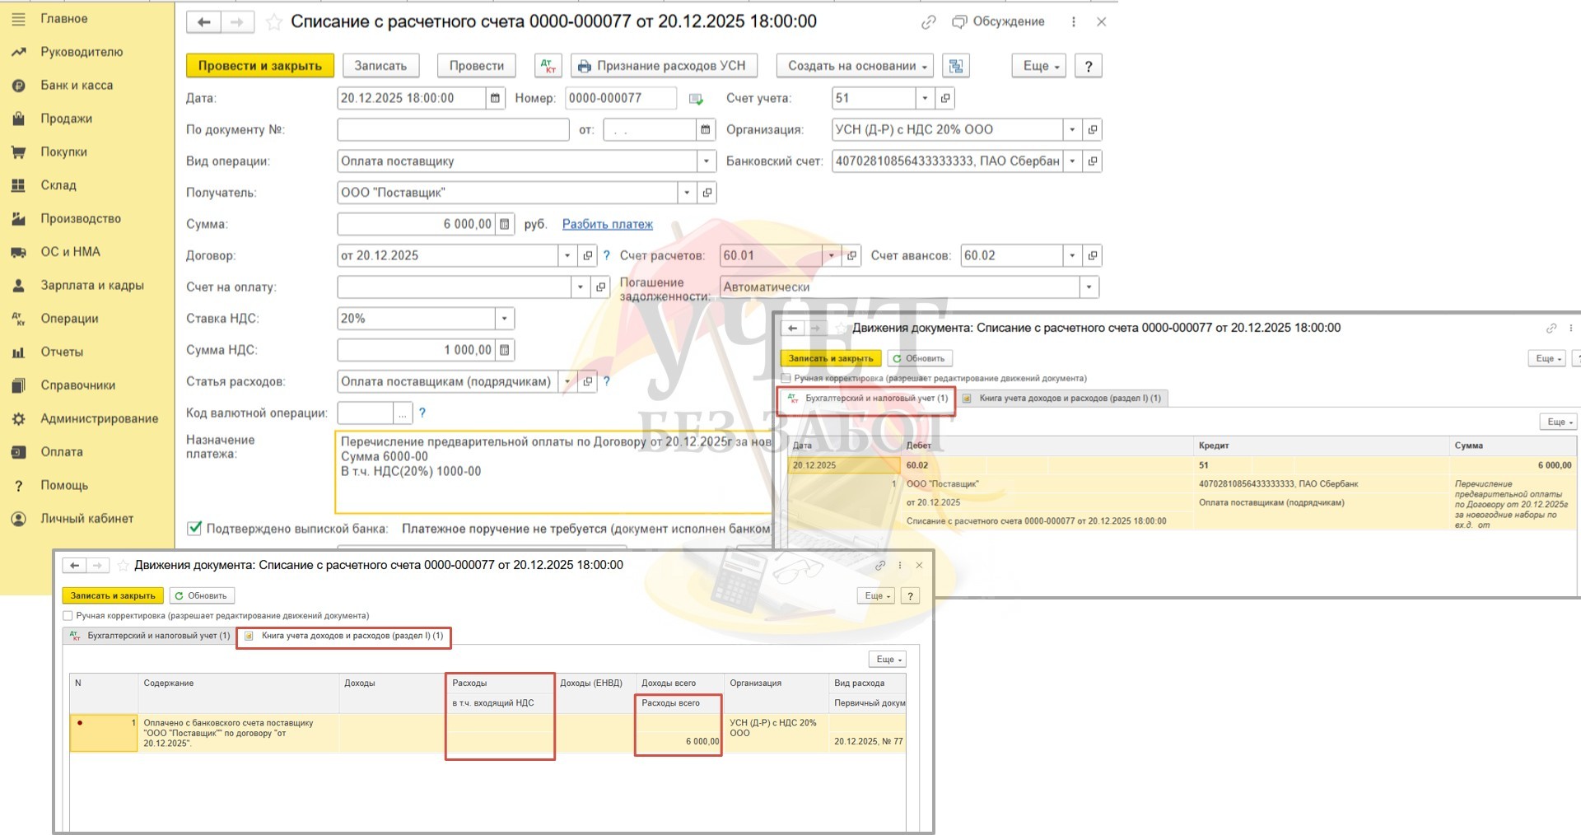
Task: Enable Ручная корректировка in right movements window
Action: pyautogui.click(x=786, y=379)
